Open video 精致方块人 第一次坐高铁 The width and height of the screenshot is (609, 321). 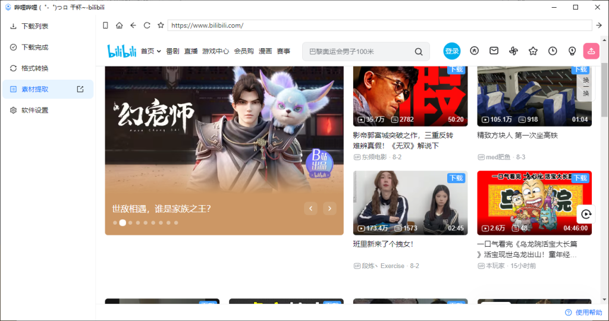click(x=517, y=136)
